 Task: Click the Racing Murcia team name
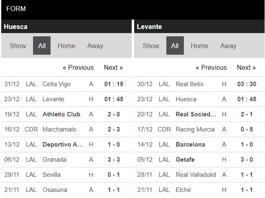pyautogui.click(x=195, y=129)
